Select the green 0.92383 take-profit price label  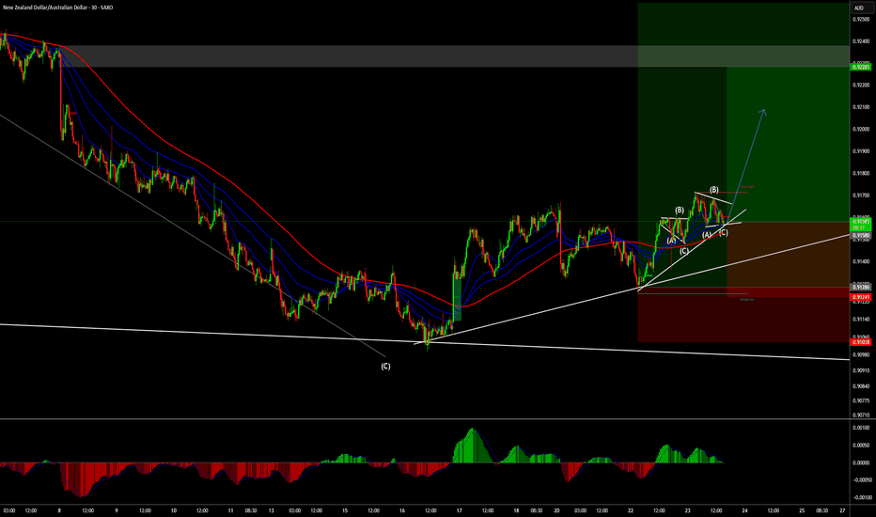click(x=860, y=67)
